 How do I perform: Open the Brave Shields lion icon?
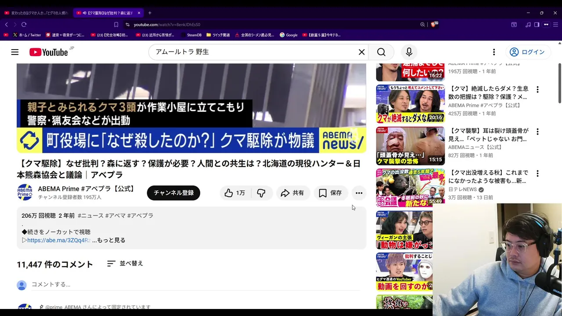pos(434,25)
